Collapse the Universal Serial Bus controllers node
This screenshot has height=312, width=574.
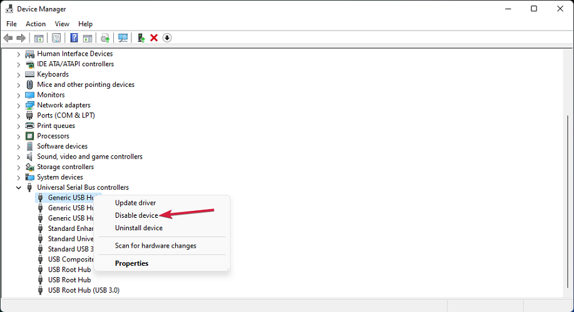(19, 188)
